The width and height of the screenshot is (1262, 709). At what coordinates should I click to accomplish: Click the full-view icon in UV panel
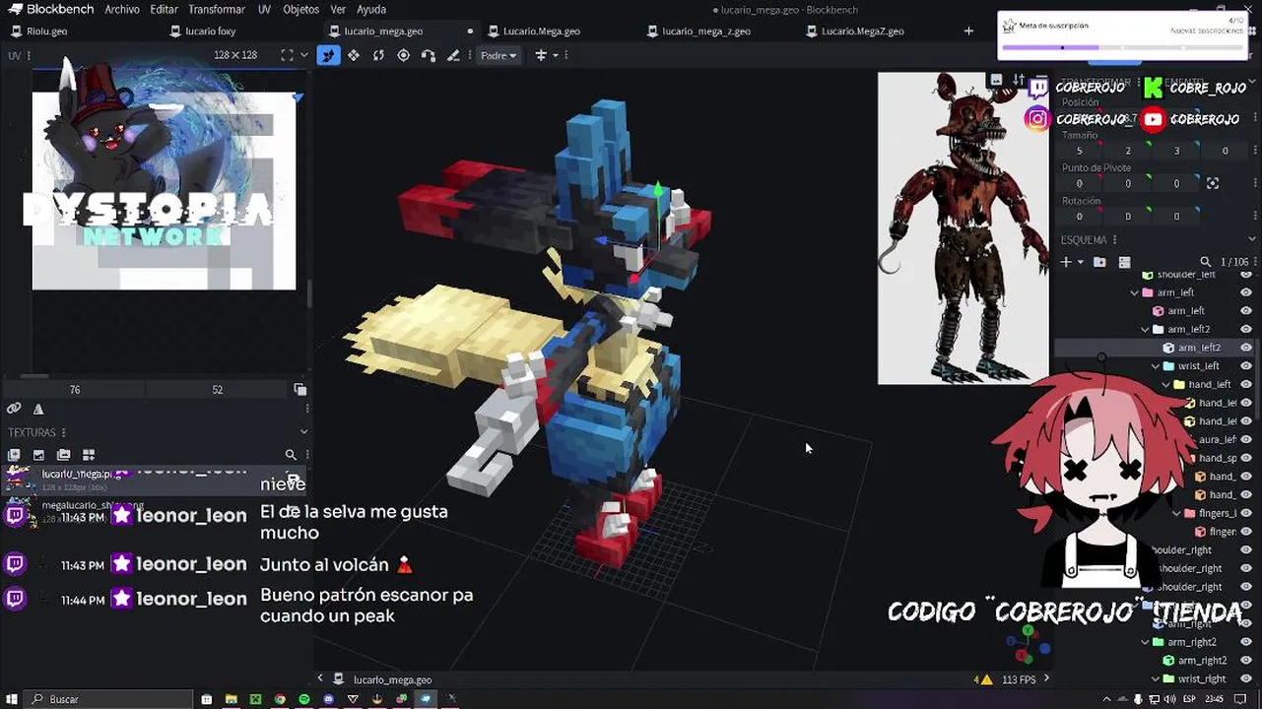click(287, 55)
